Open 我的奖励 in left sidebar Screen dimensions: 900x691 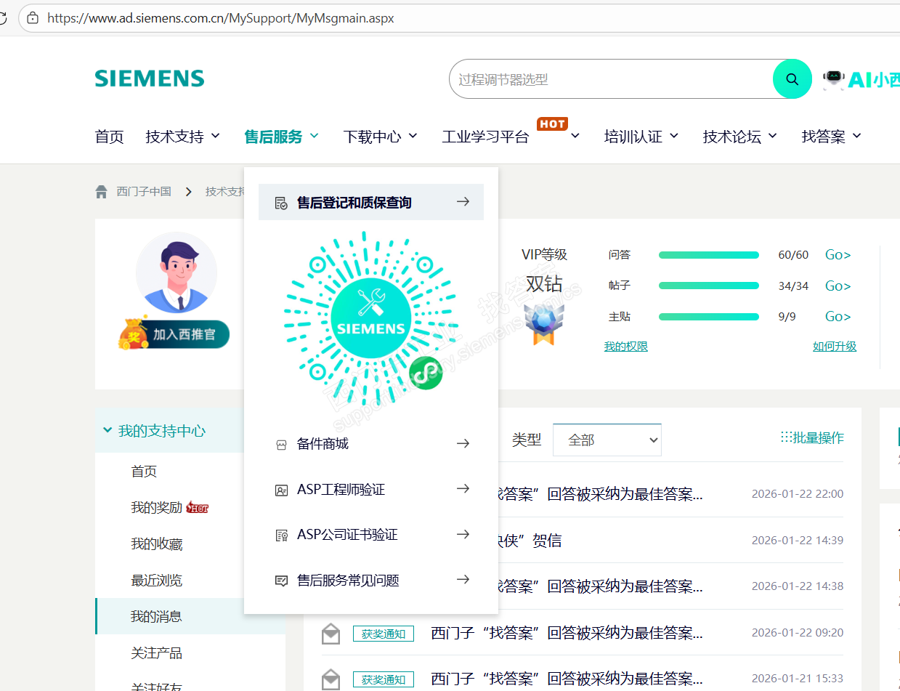pyautogui.click(x=156, y=508)
